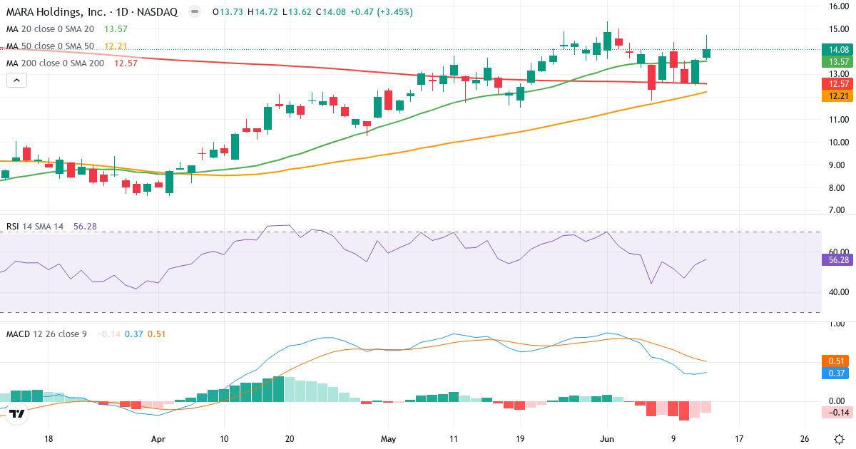
Task: Select the MACD 12 26 close 9 legend
Action: point(46,334)
